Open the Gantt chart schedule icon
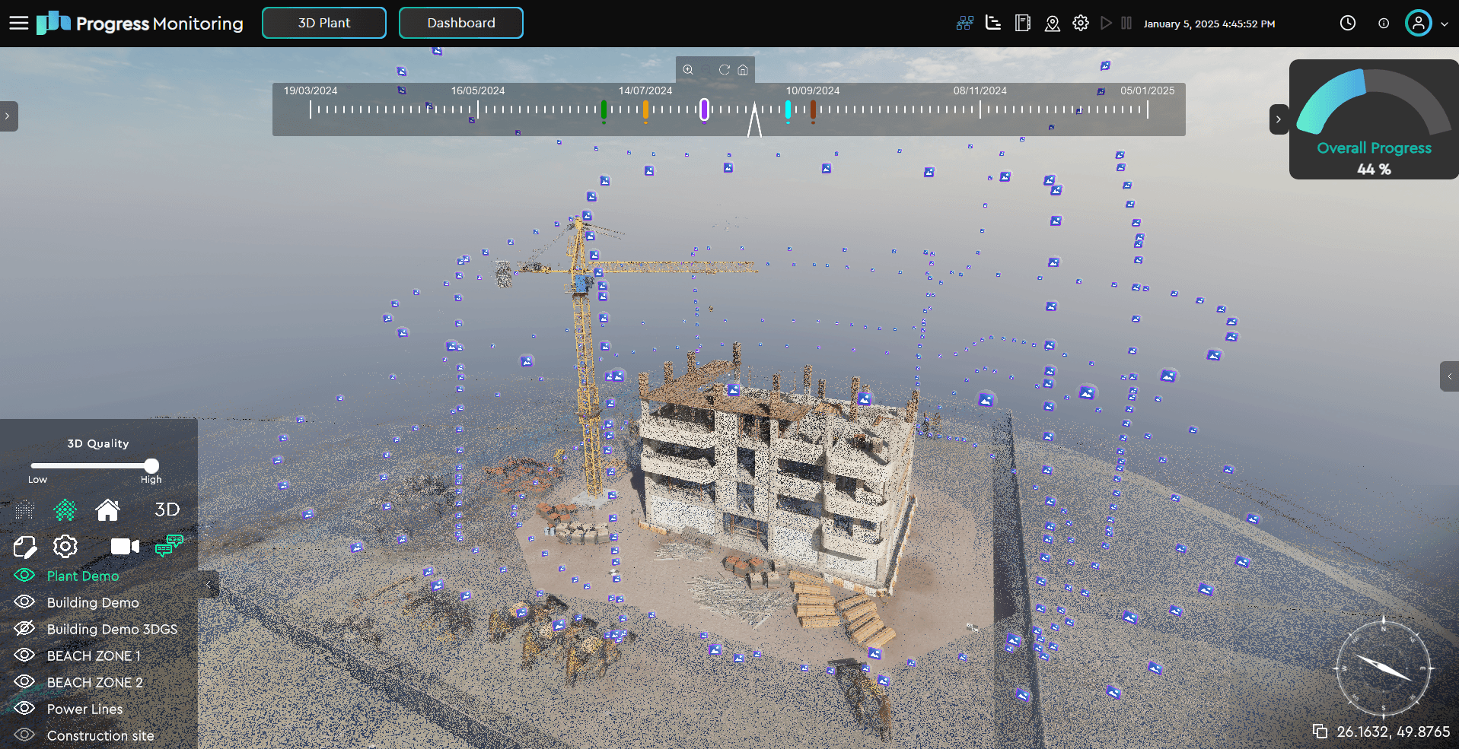Viewport: 1459px width, 749px height. [x=993, y=24]
